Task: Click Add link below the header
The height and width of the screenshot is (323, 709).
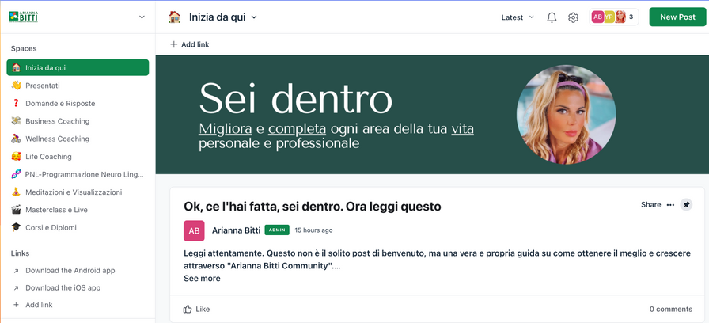Action: point(190,44)
